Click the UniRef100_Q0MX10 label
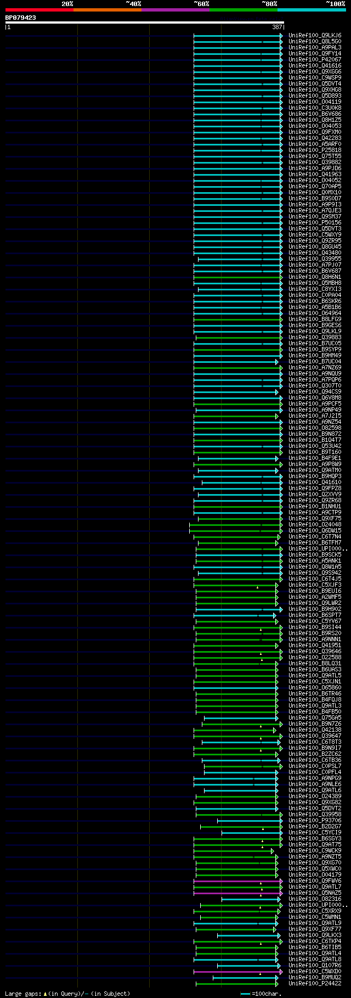 point(315,193)
